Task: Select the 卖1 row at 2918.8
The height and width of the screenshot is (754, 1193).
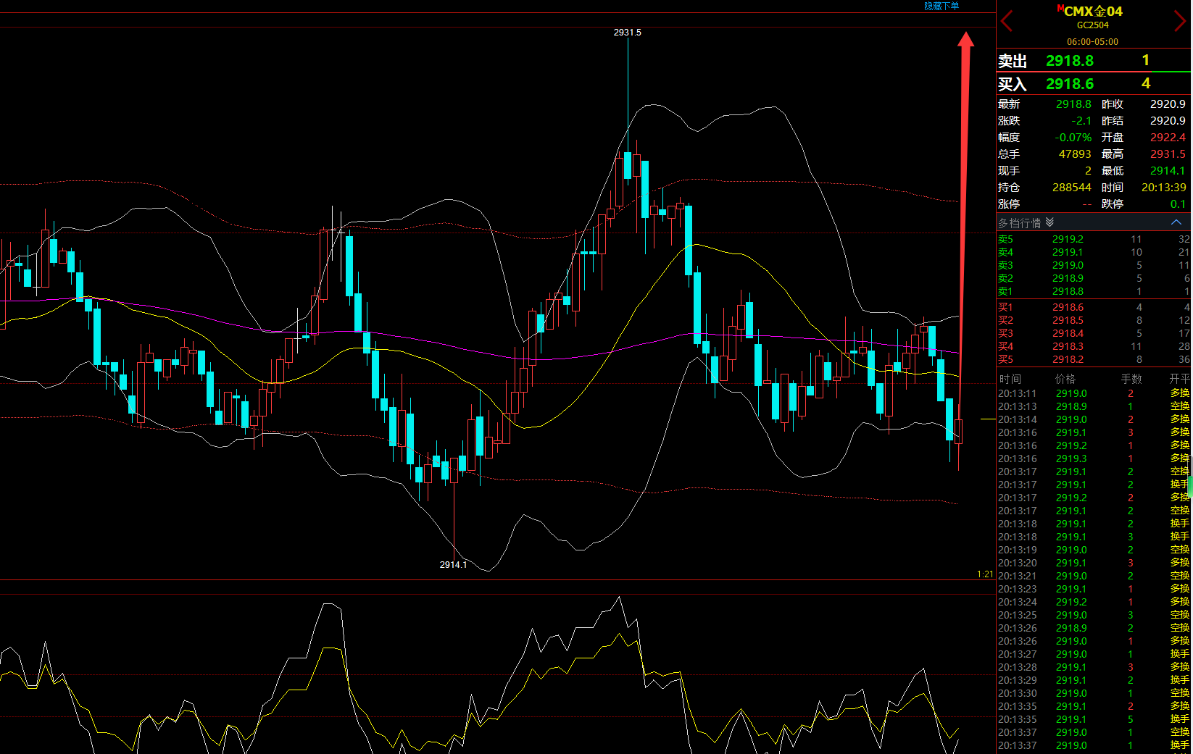Action: click(x=1094, y=291)
